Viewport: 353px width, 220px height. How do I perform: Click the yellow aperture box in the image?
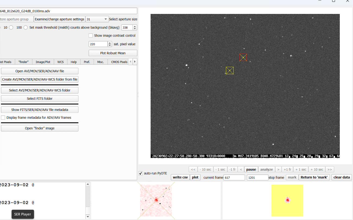point(230,70)
